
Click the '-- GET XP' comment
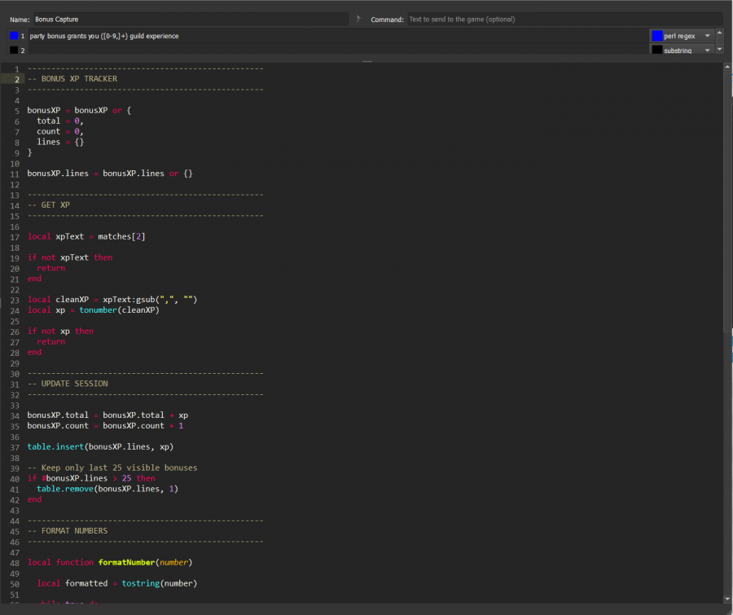49,204
